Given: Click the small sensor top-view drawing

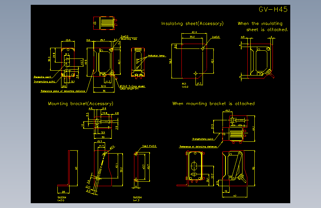Looking at the screenshot, I should pyautogui.click(x=105, y=23).
